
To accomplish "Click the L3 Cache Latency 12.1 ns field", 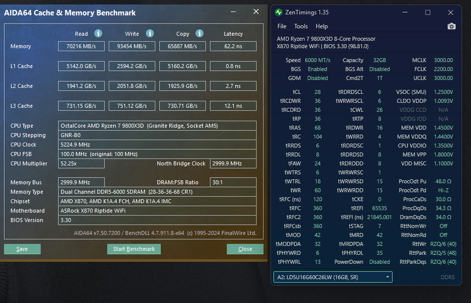I will (x=233, y=106).
